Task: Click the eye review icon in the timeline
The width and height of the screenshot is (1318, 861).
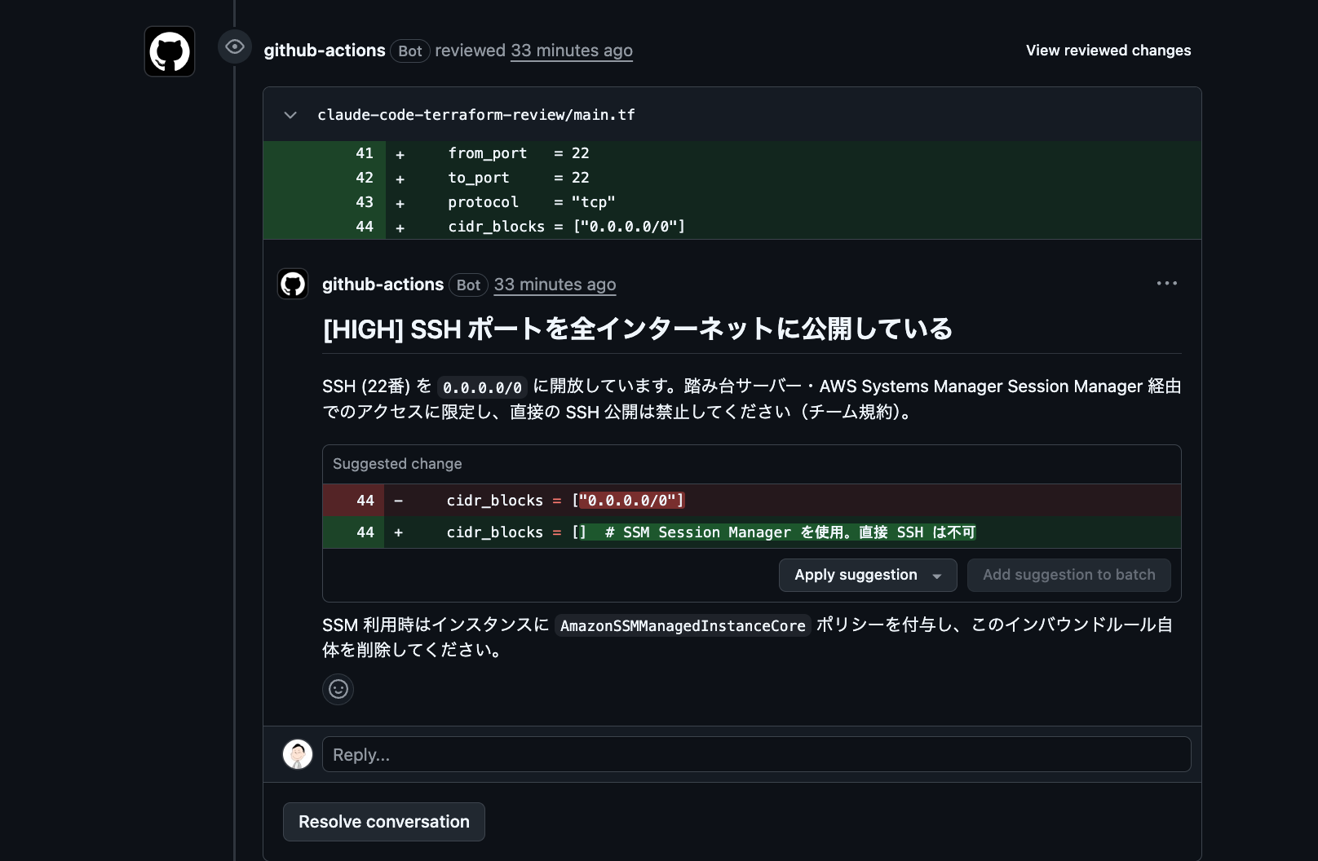Action: point(235,46)
